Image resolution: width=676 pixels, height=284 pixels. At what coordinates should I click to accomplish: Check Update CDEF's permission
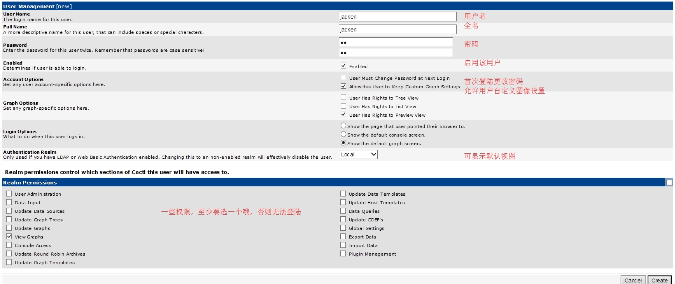(343, 219)
